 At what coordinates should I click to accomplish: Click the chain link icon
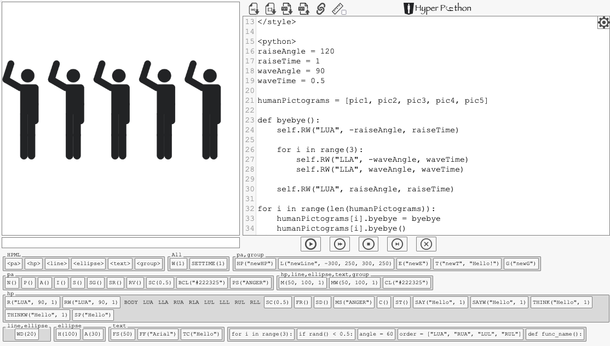point(320,9)
